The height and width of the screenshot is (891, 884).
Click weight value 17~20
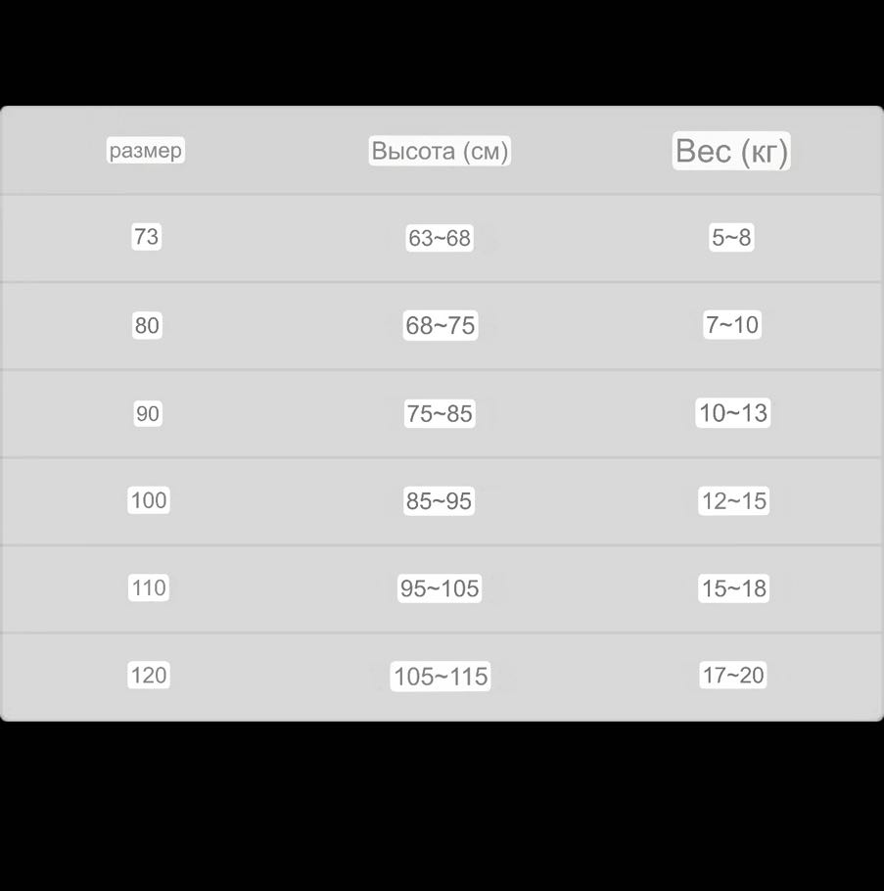click(x=733, y=675)
